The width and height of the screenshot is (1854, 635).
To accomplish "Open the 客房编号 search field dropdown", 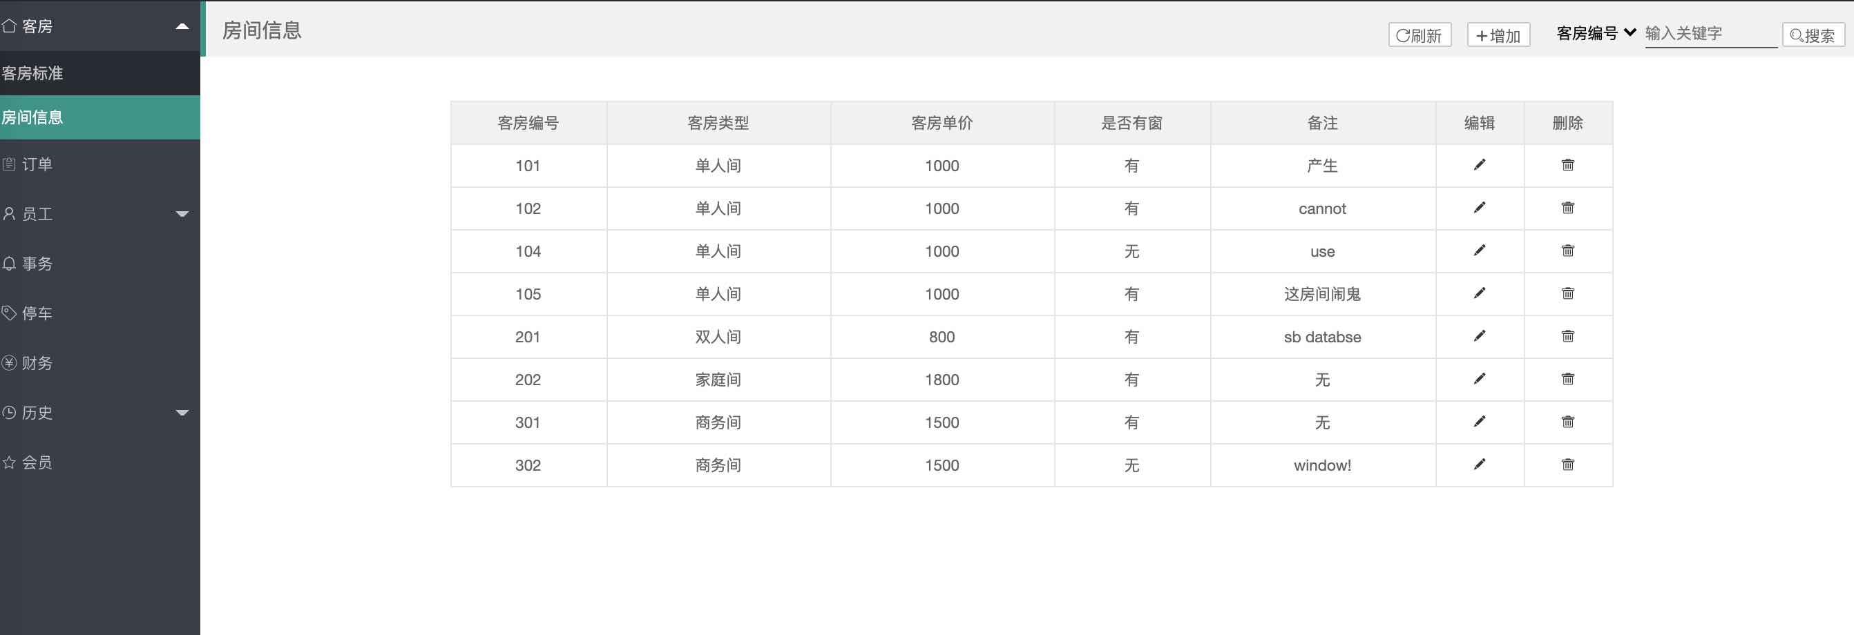I will (x=1596, y=33).
